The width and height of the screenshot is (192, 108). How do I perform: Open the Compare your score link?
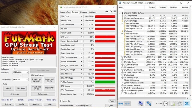tap(35, 100)
